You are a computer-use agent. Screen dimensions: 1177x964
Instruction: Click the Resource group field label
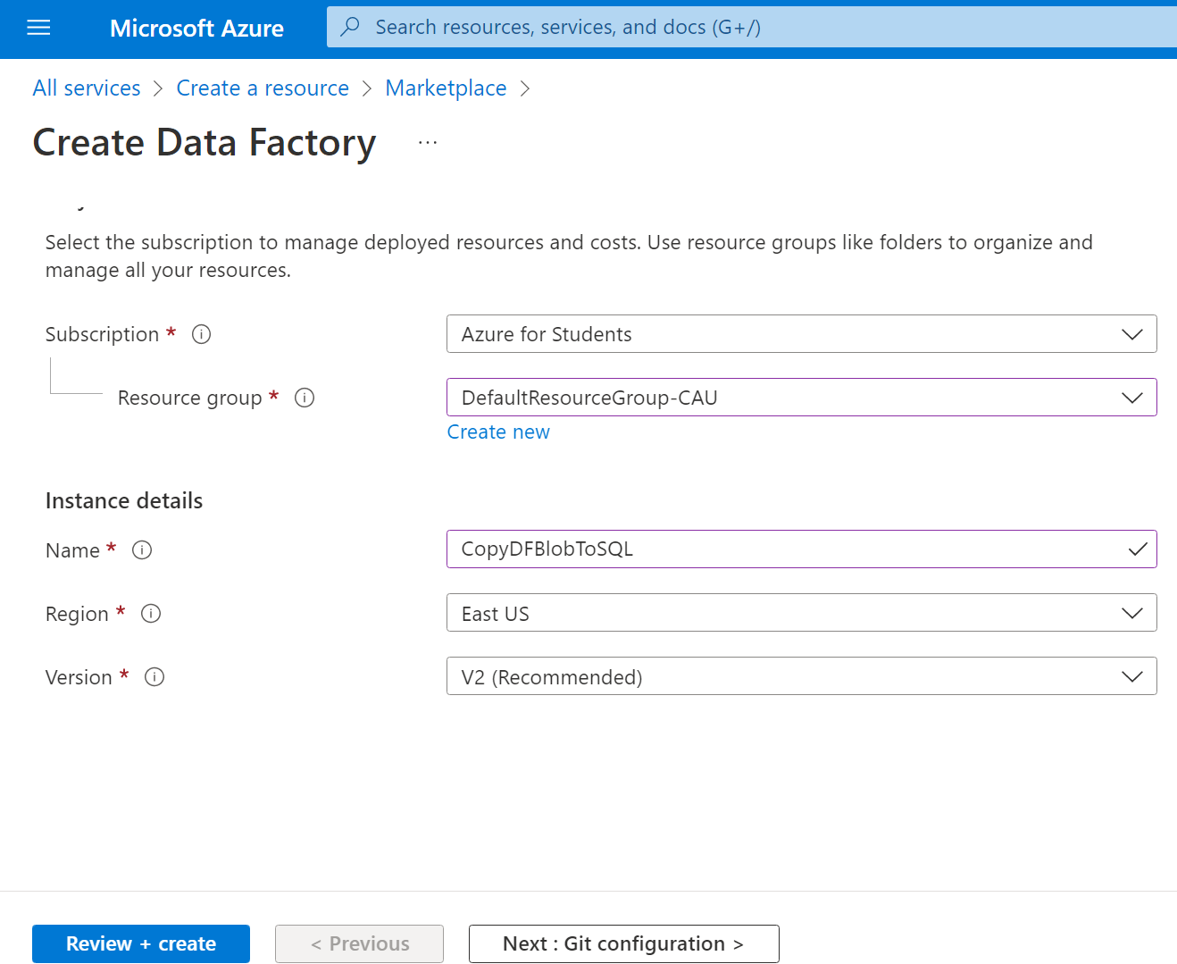(x=190, y=398)
